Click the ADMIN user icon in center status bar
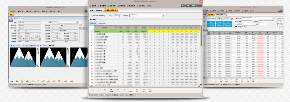 (x=89, y=95)
